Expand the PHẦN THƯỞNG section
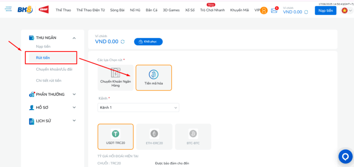 click(x=74, y=95)
